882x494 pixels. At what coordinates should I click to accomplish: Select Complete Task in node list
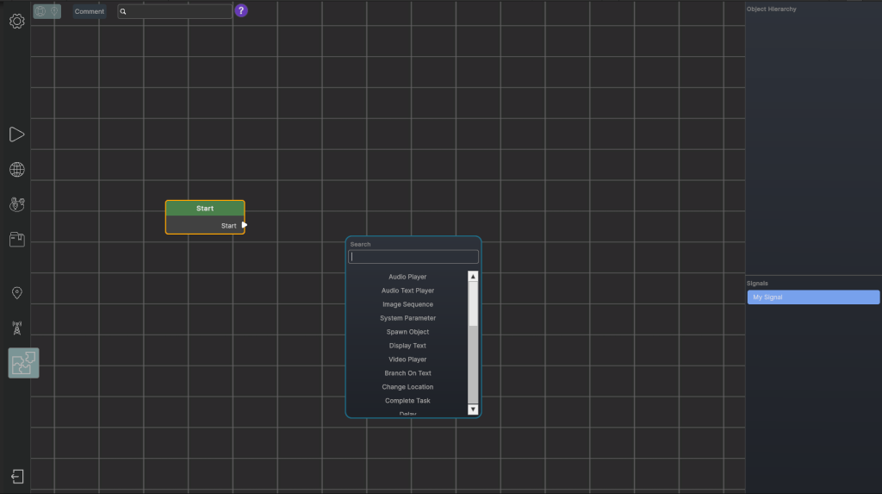point(407,401)
